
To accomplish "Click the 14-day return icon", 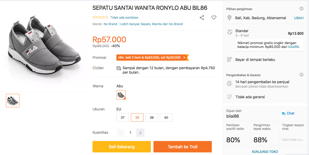I will tap(229, 83).
